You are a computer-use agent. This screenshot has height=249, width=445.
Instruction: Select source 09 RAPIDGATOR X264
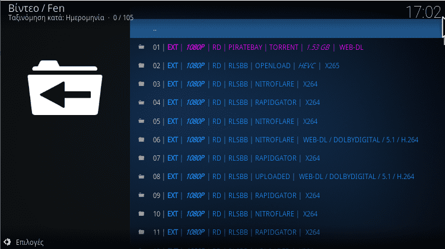tap(287, 195)
